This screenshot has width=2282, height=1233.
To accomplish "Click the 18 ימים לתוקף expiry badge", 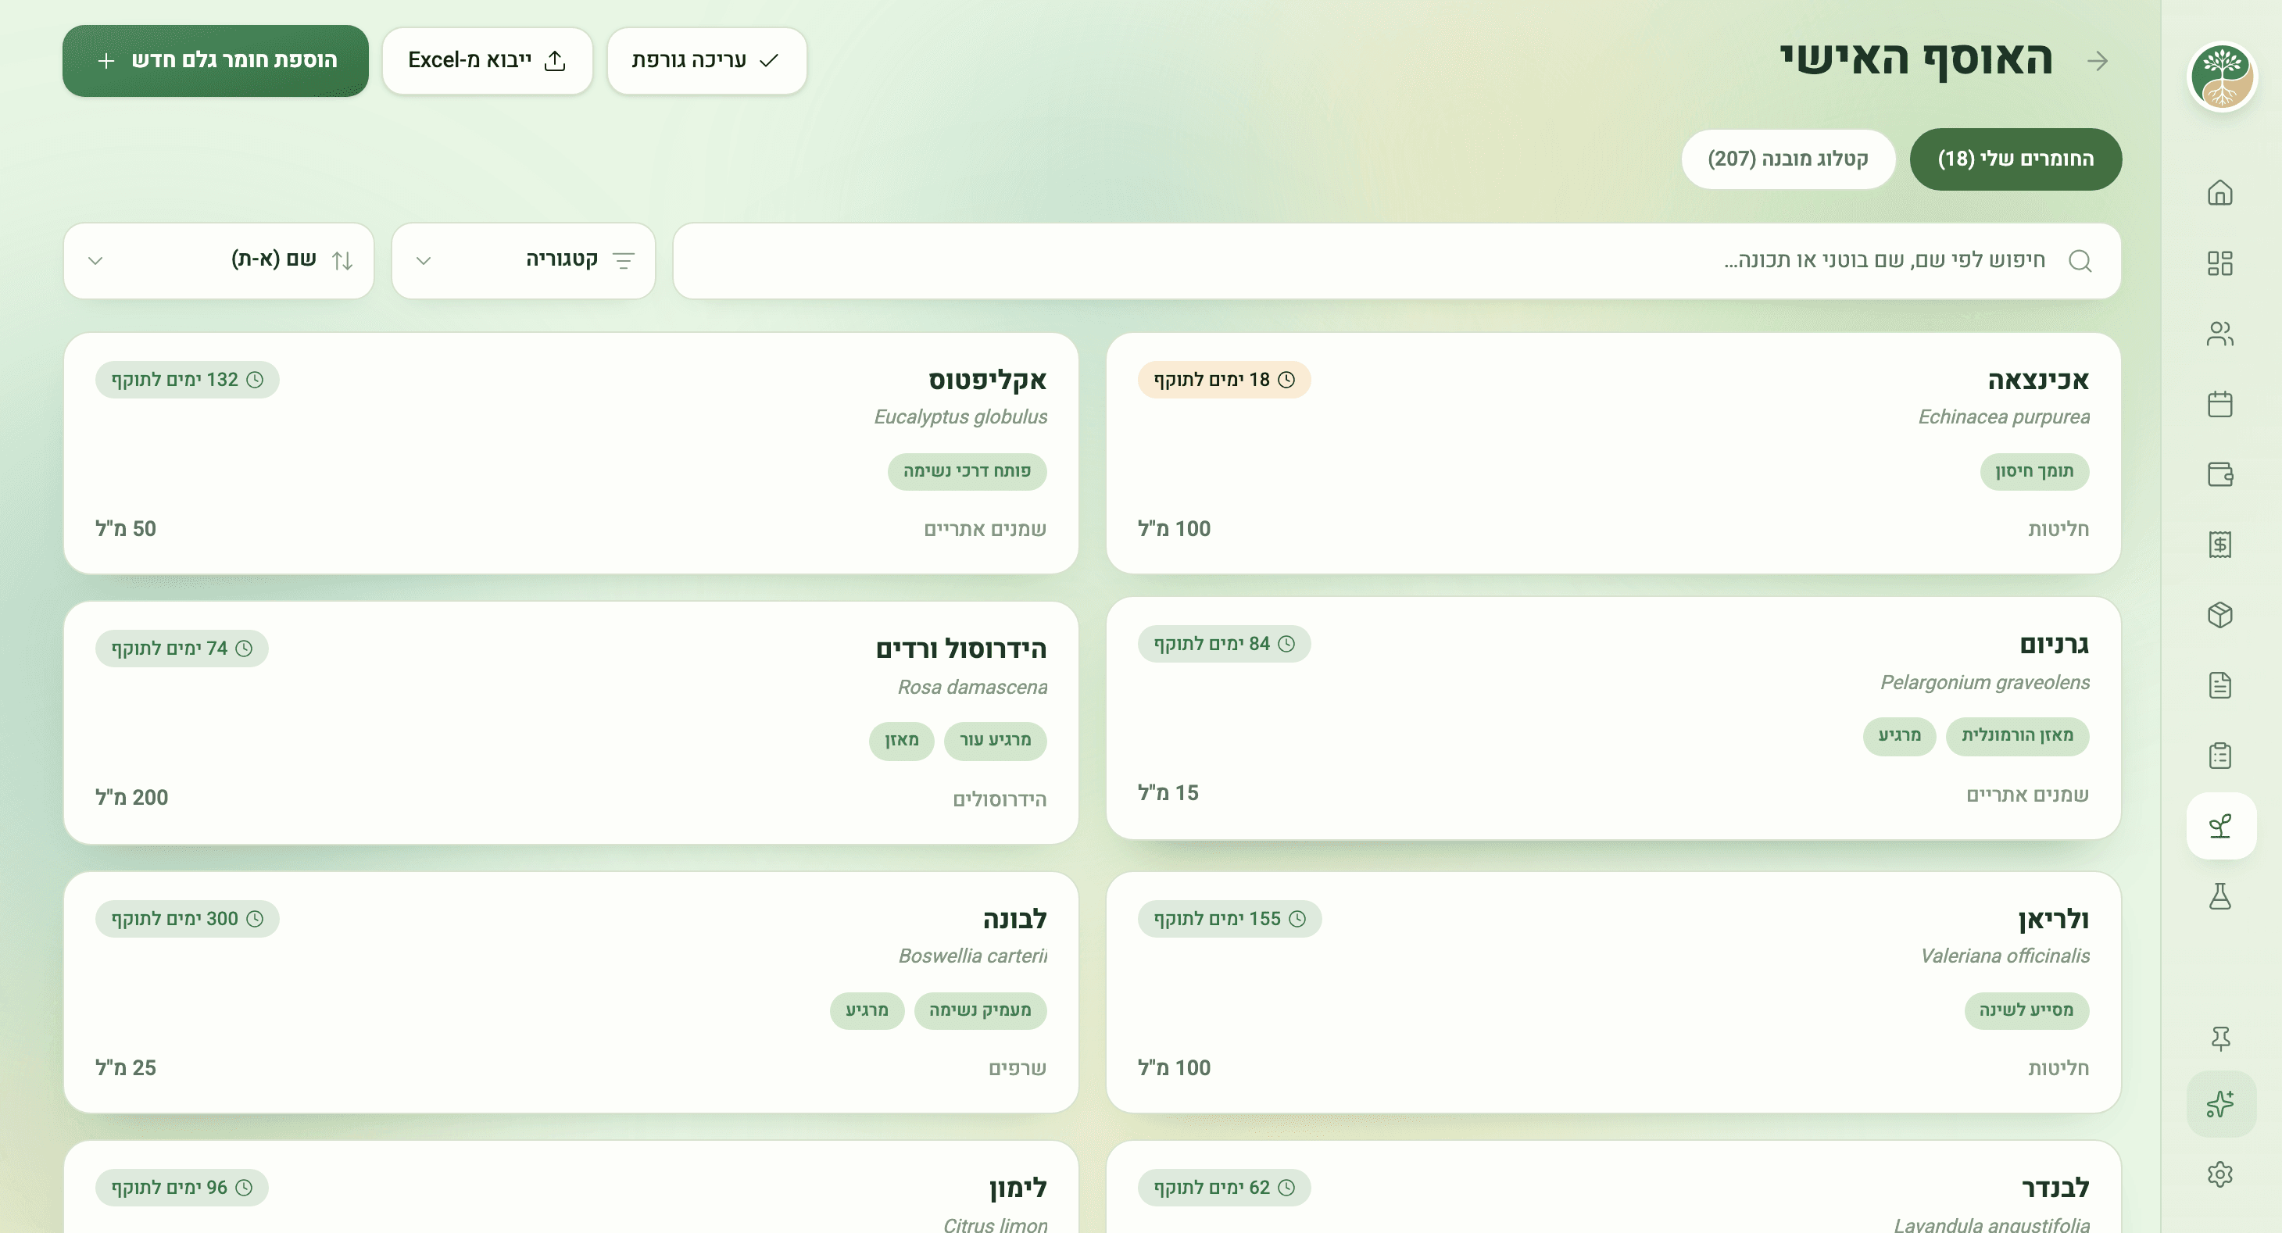I will click(1225, 380).
